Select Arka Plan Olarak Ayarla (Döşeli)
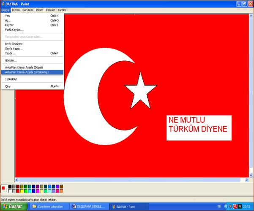The width and height of the screenshot is (254, 211). (32, 68)
